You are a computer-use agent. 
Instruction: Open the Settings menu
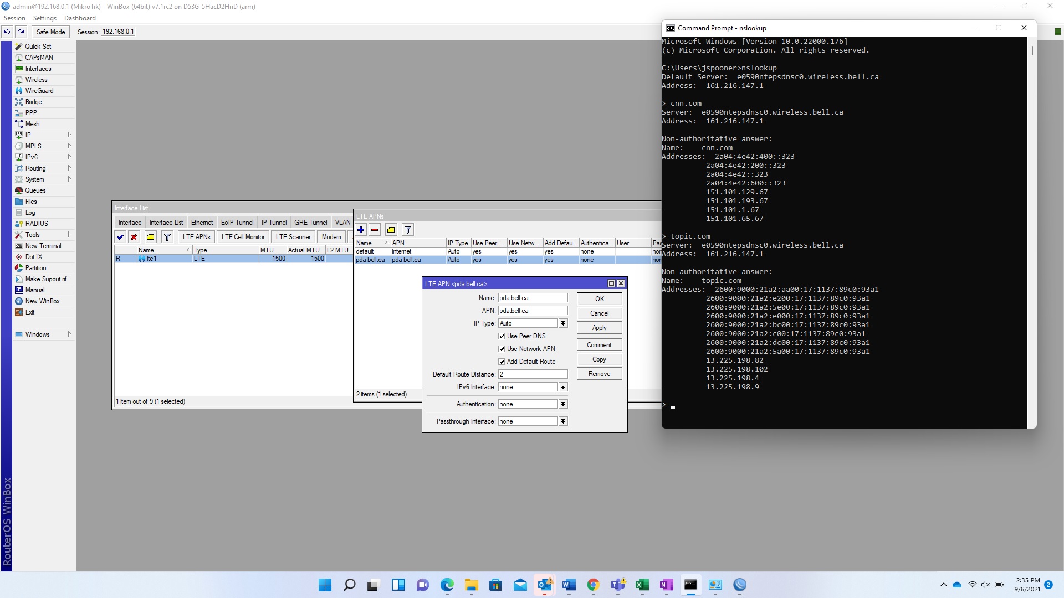click(x=45, y=18)
